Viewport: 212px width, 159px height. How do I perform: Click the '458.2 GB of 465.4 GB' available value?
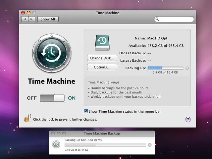(166, 46)
